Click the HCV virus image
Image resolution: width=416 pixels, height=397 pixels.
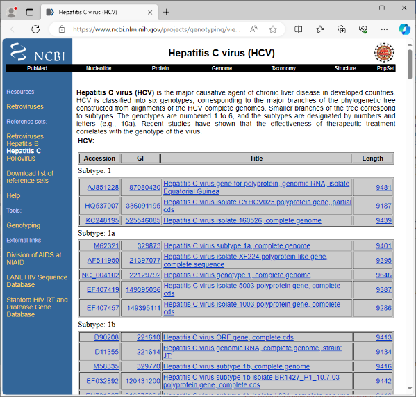(384, 53)
